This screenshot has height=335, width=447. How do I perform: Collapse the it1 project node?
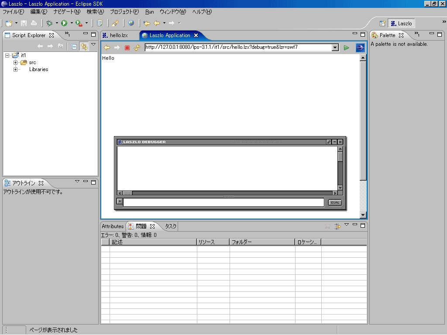[7, 55]
